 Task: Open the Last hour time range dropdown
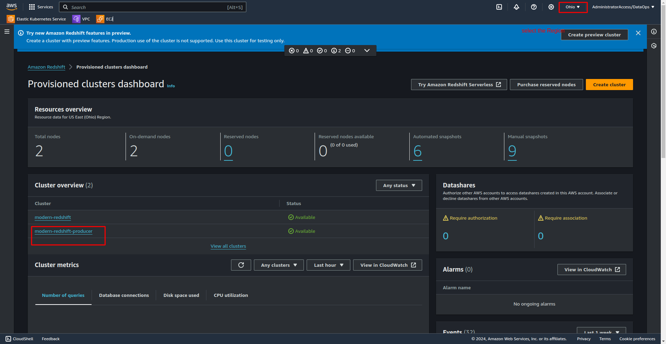328,265
